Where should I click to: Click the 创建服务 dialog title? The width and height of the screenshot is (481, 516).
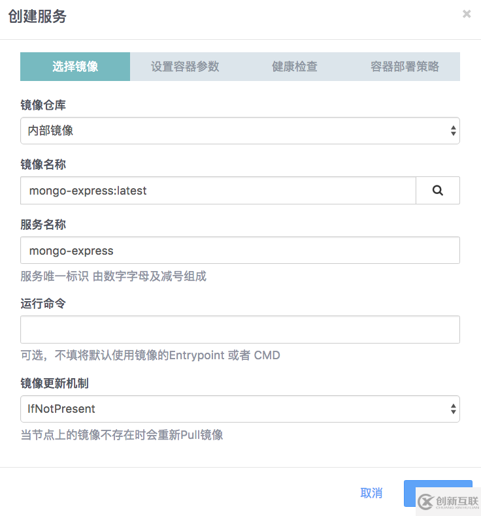click(x=37, y=16)
